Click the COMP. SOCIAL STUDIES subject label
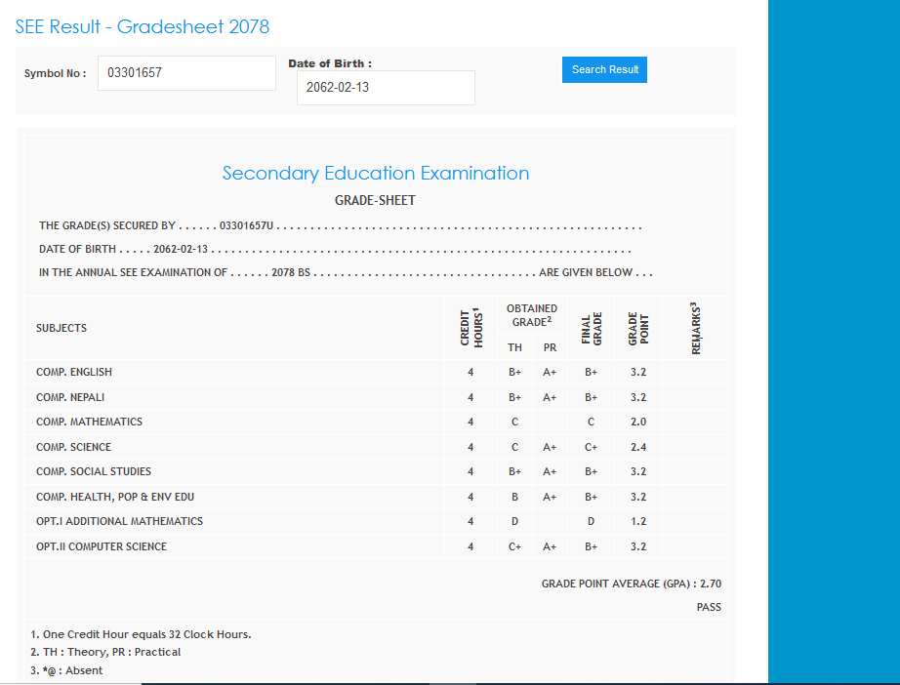The image size is (900, 685). tap(94, 471)
